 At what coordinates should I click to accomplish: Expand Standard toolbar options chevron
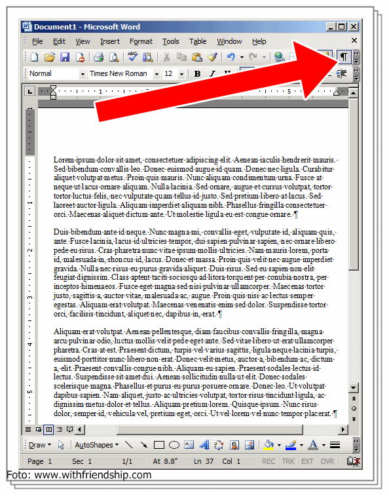coord(356,57)
